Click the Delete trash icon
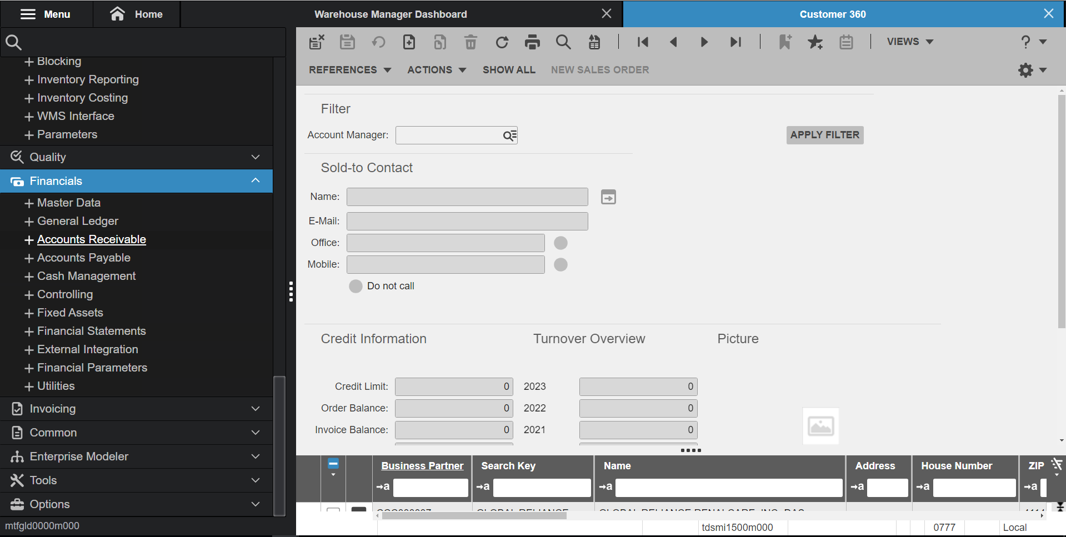Image resolution: width=1066 pixels, height=537 pixels. pos(471,42)
